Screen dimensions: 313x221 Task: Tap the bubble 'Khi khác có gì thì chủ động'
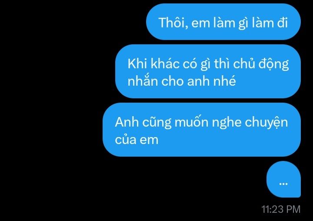pyautogui.click(x=208, y=71)
